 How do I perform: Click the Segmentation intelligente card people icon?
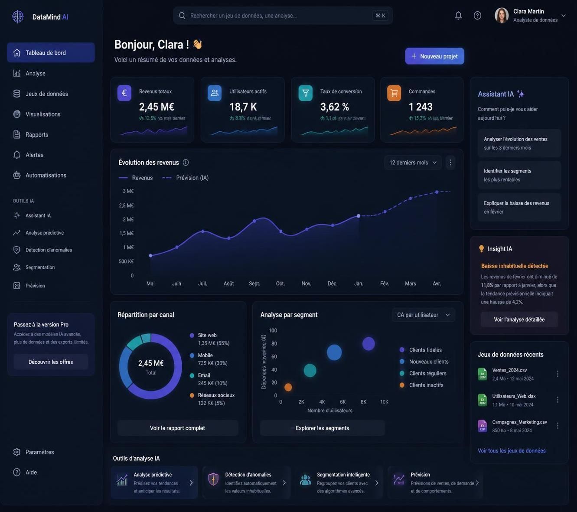click(x=306, y=479)
